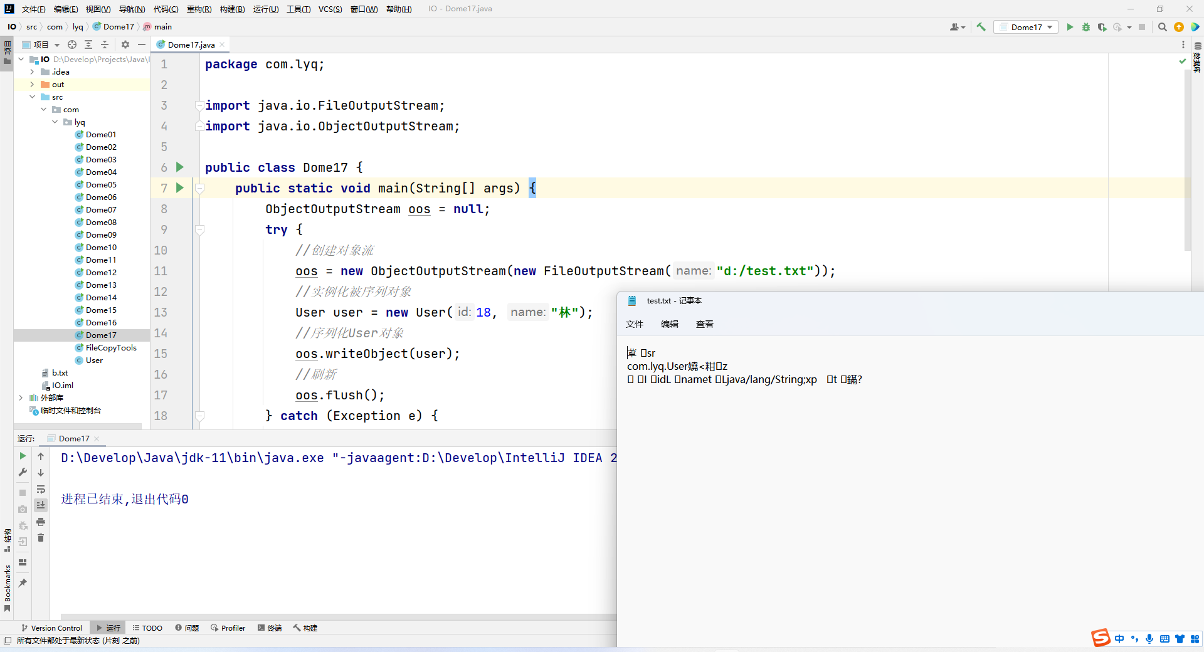
Task: Toggle soft-wrap in the Run console
Action: (x=41, y=489)
